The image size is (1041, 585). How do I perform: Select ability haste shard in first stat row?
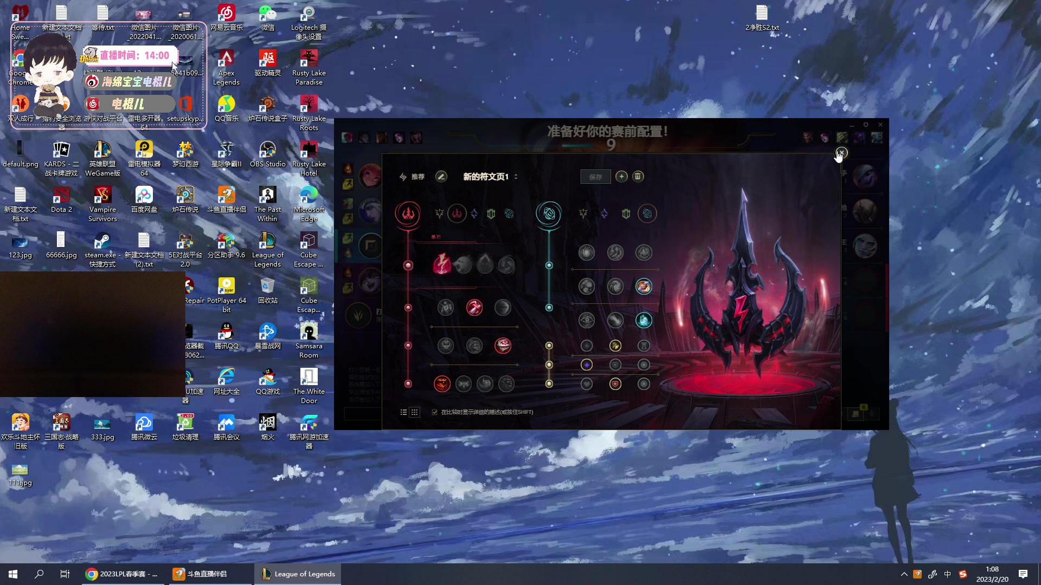[x=644, y=346]
